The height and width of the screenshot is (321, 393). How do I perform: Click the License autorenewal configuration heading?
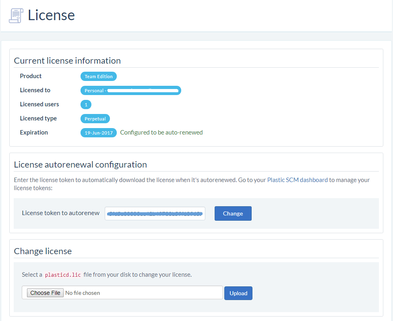[x=80, y=164]
